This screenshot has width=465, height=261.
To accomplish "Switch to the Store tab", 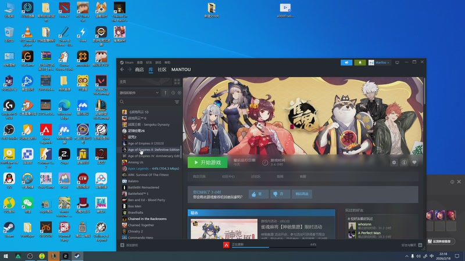I will pos(139,70).
